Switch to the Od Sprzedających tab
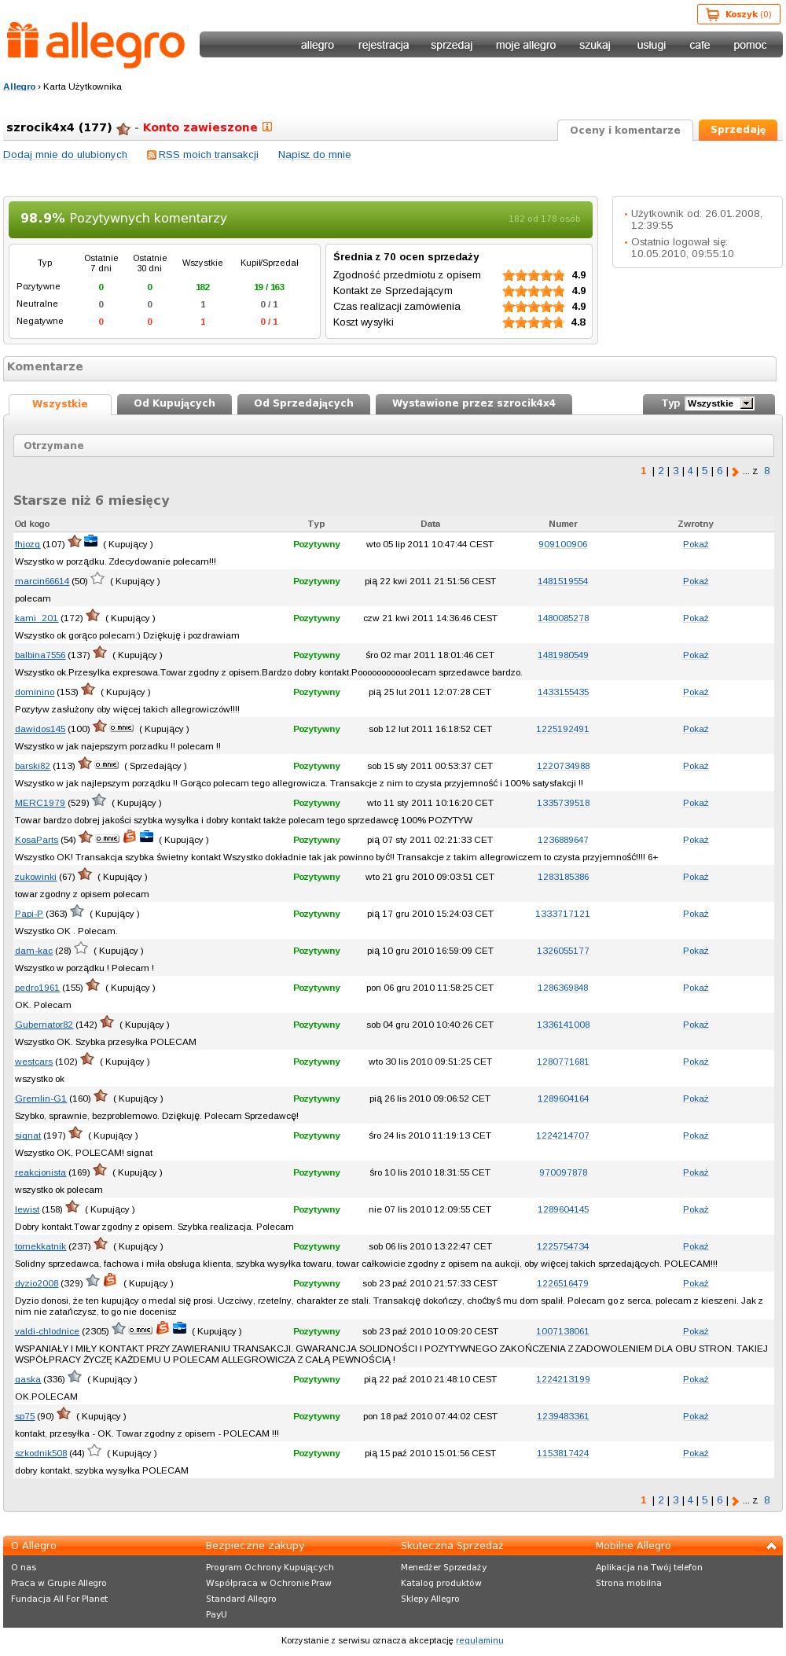 [x=303, y=403]
